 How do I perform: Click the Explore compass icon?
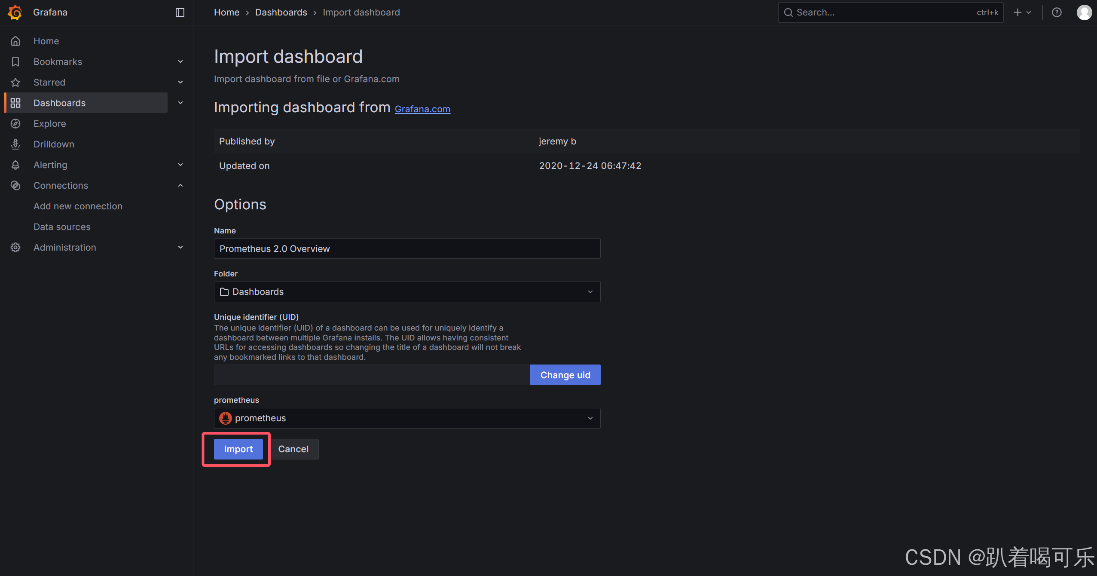point(15,124)
